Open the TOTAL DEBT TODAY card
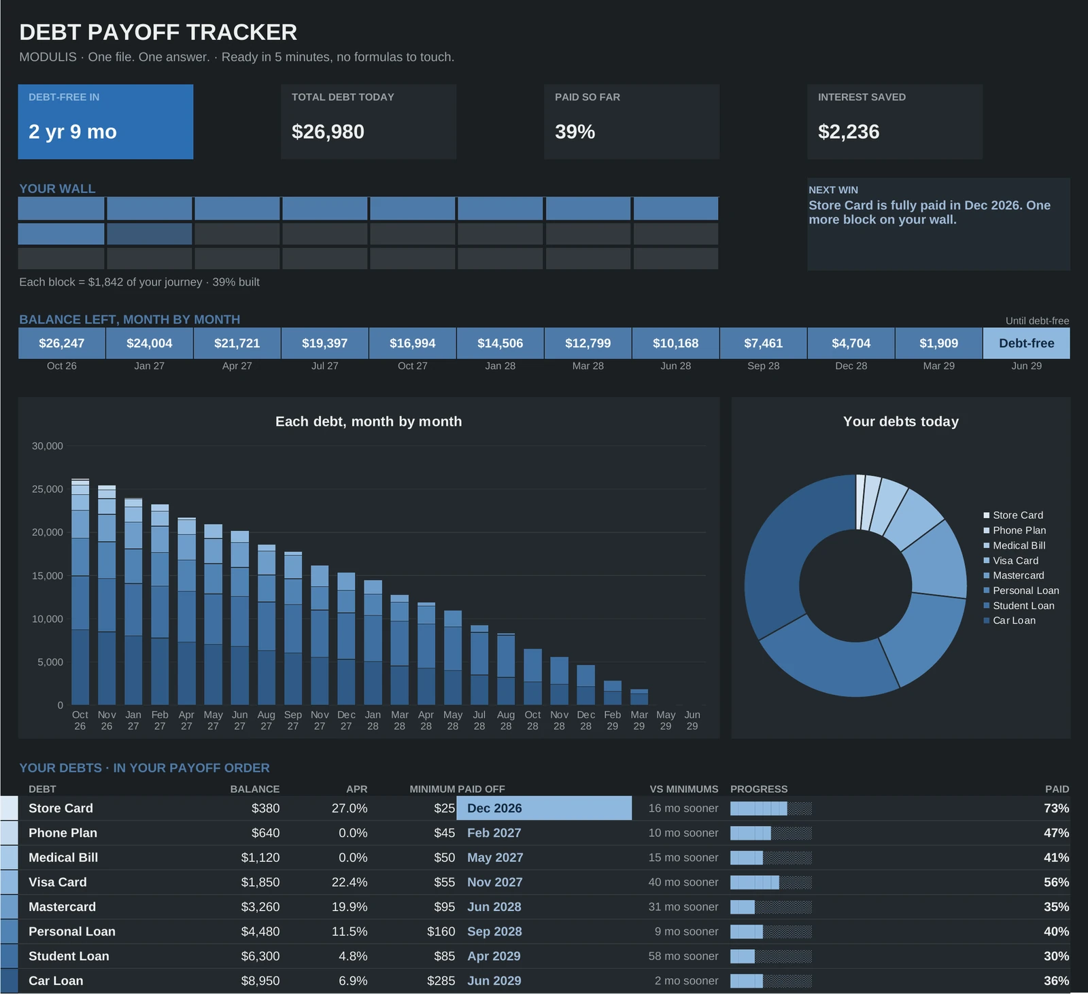1088x994 pixels. tap(369, 122)
